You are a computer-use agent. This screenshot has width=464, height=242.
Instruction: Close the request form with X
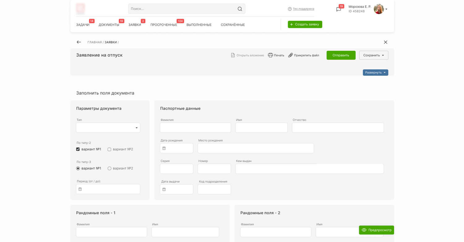[x=385, y=42]
